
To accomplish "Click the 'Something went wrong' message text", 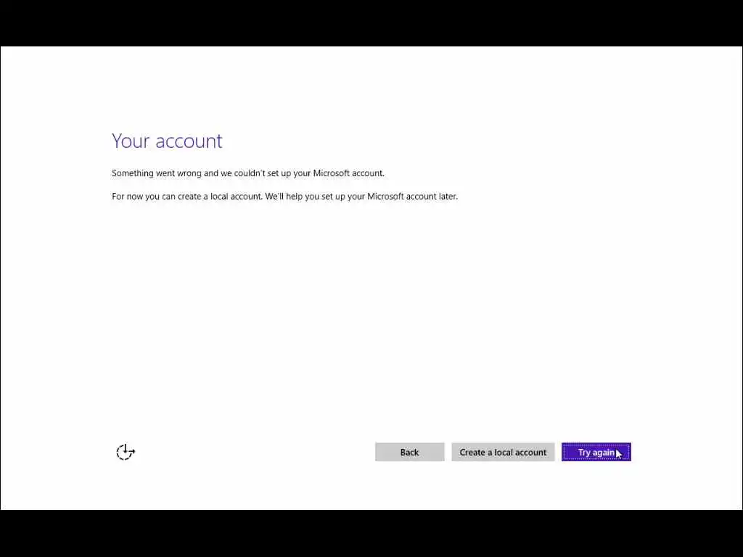I will [248, 173].
